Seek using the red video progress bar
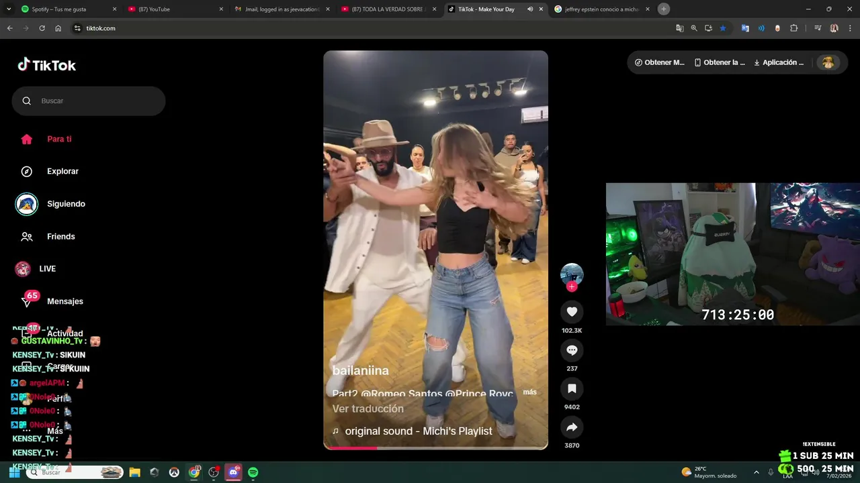860x483 pixels. [435, 447]
